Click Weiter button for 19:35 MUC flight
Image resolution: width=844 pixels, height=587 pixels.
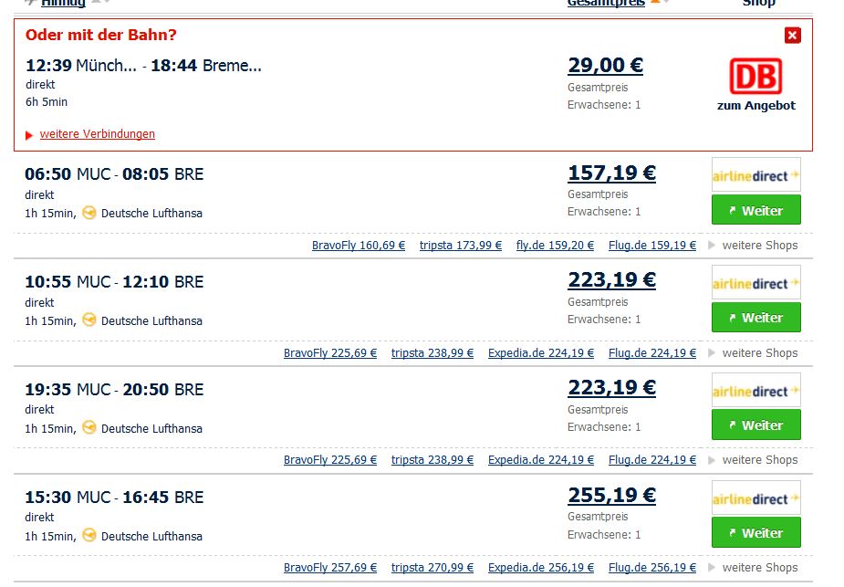click(755, 425)
